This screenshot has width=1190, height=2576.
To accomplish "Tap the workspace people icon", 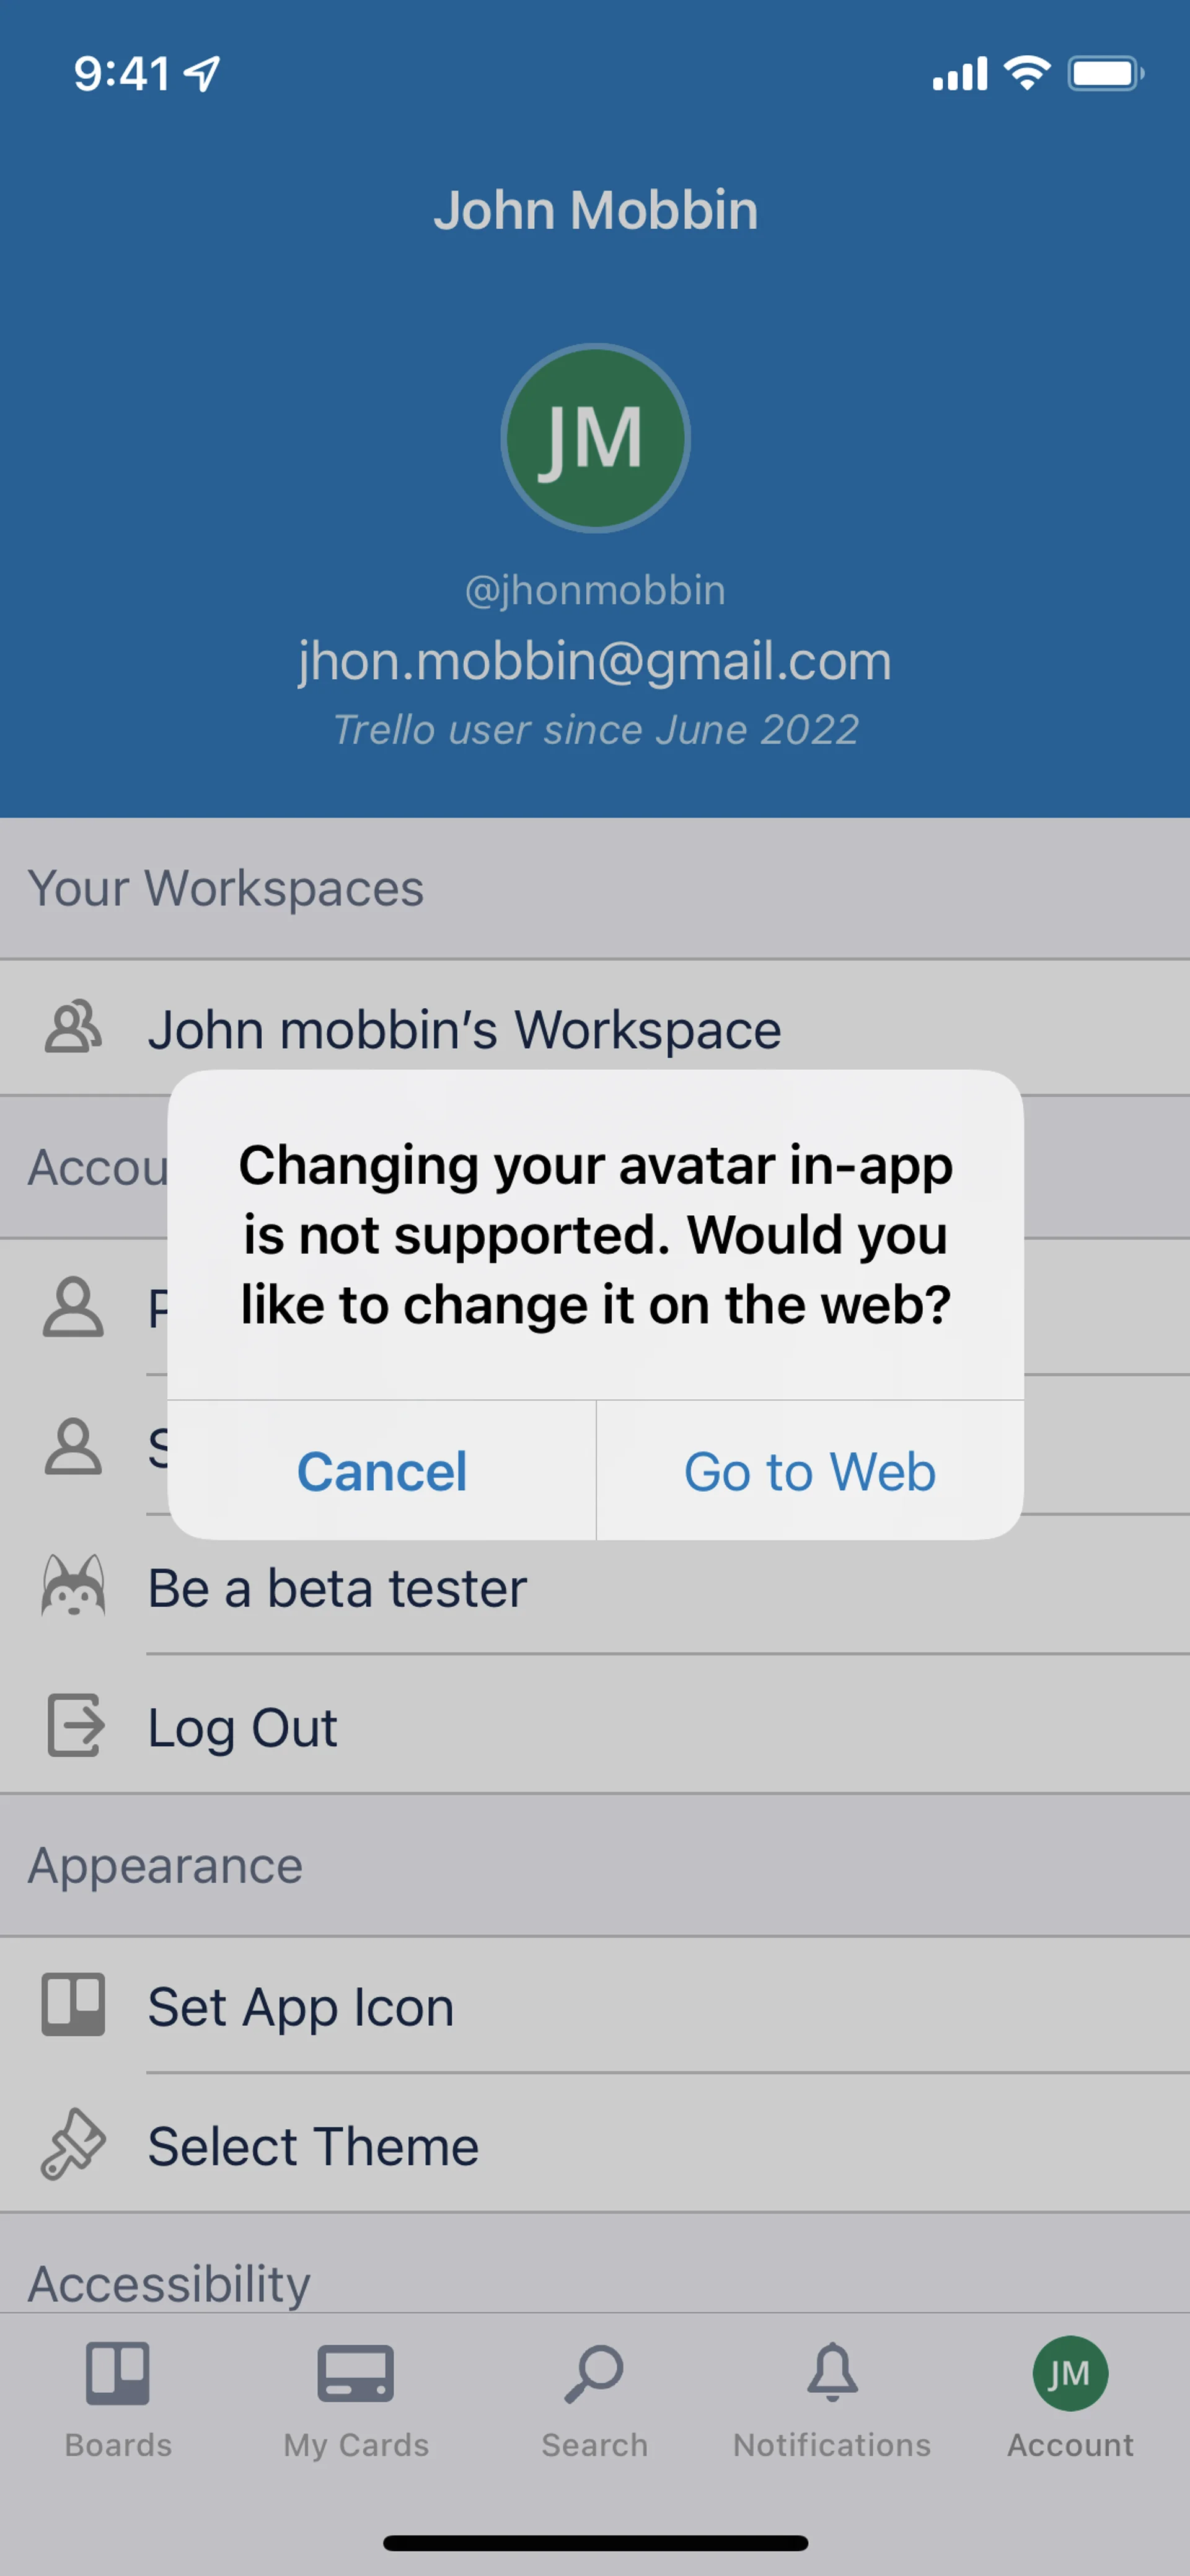I will tap(73, 1028).
